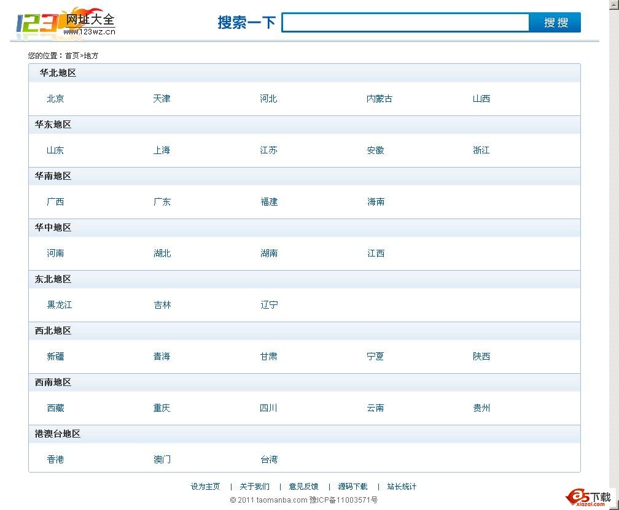
Task: Open the 黑龙江 link
Action: pos(60,305)
